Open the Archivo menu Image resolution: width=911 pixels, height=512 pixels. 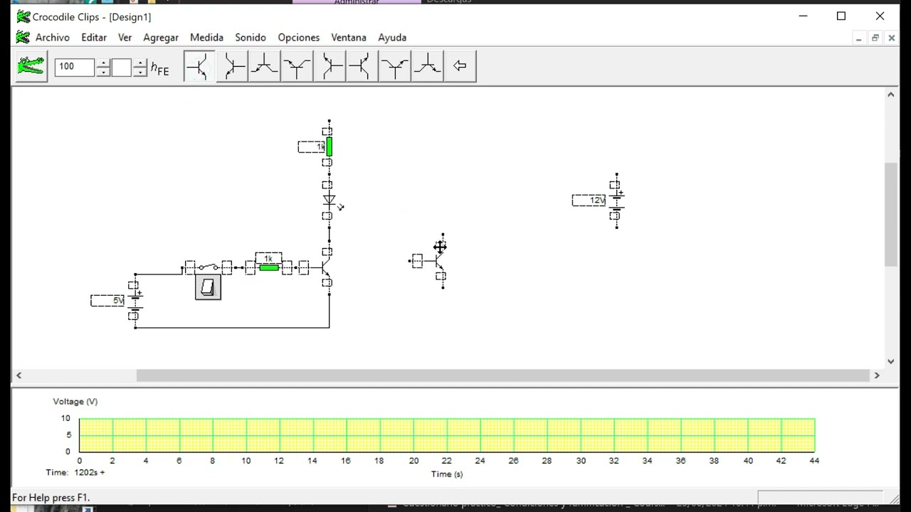(x=53, y=38)
